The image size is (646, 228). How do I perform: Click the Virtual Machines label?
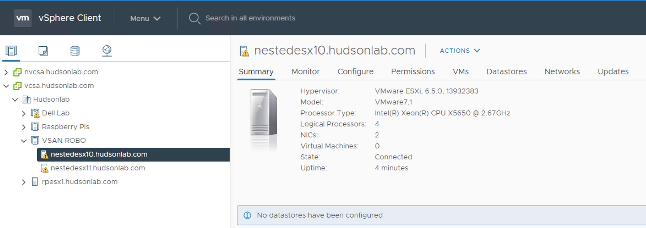[329, 146]
